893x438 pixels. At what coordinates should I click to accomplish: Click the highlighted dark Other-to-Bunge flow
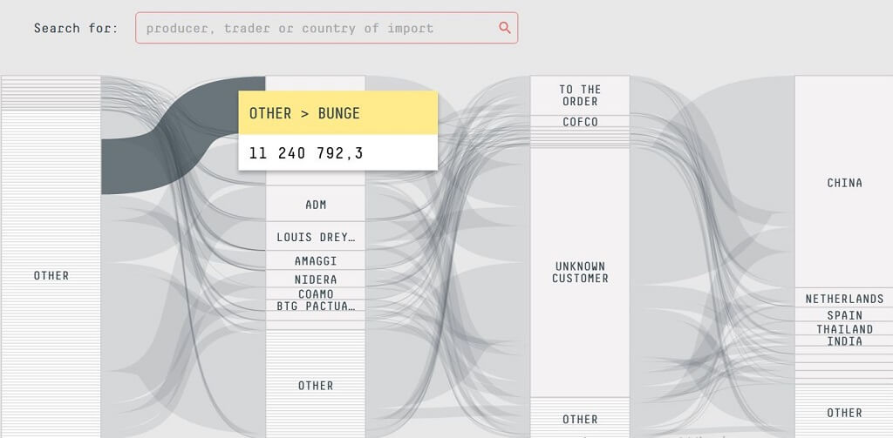pos(131,164)
